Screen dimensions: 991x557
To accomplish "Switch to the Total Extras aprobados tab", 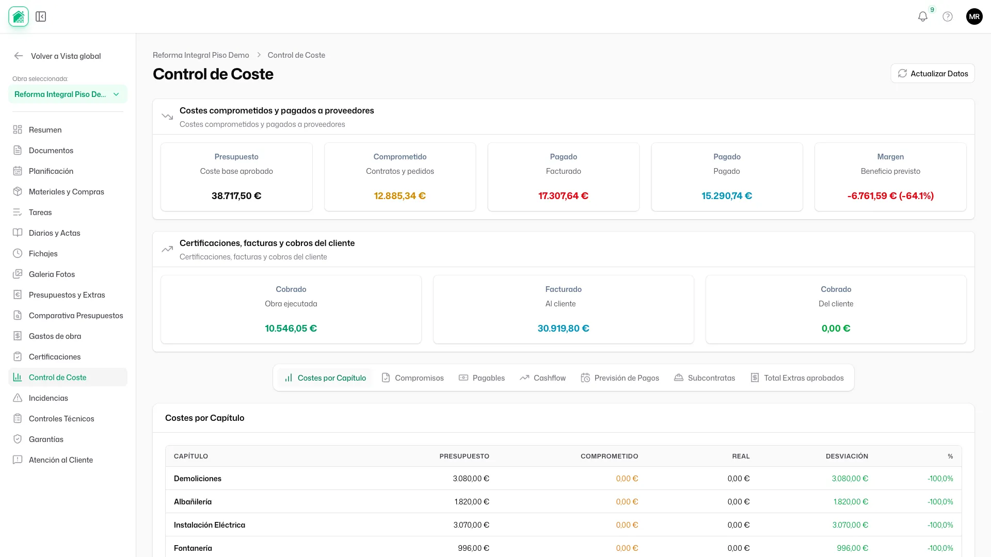I will point(797,378).
